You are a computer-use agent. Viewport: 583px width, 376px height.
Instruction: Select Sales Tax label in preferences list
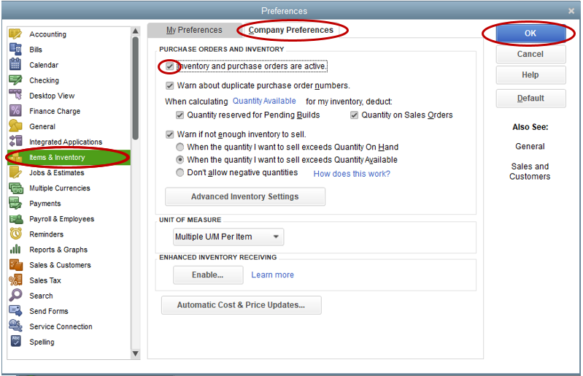pos(45,280)
